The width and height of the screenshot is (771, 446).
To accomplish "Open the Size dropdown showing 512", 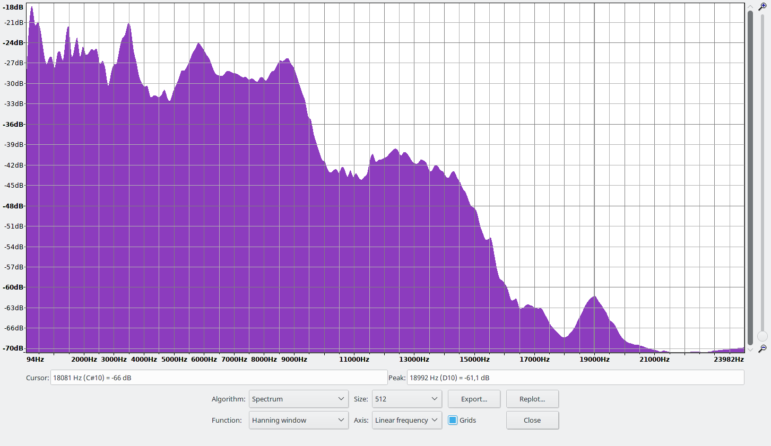I will (407, 399).
